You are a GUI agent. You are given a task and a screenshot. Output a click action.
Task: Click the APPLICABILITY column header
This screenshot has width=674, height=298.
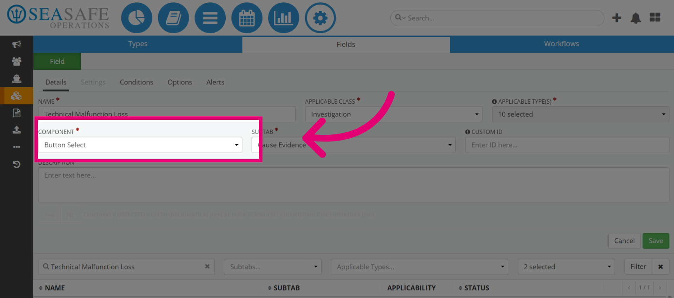click(411, 288)
